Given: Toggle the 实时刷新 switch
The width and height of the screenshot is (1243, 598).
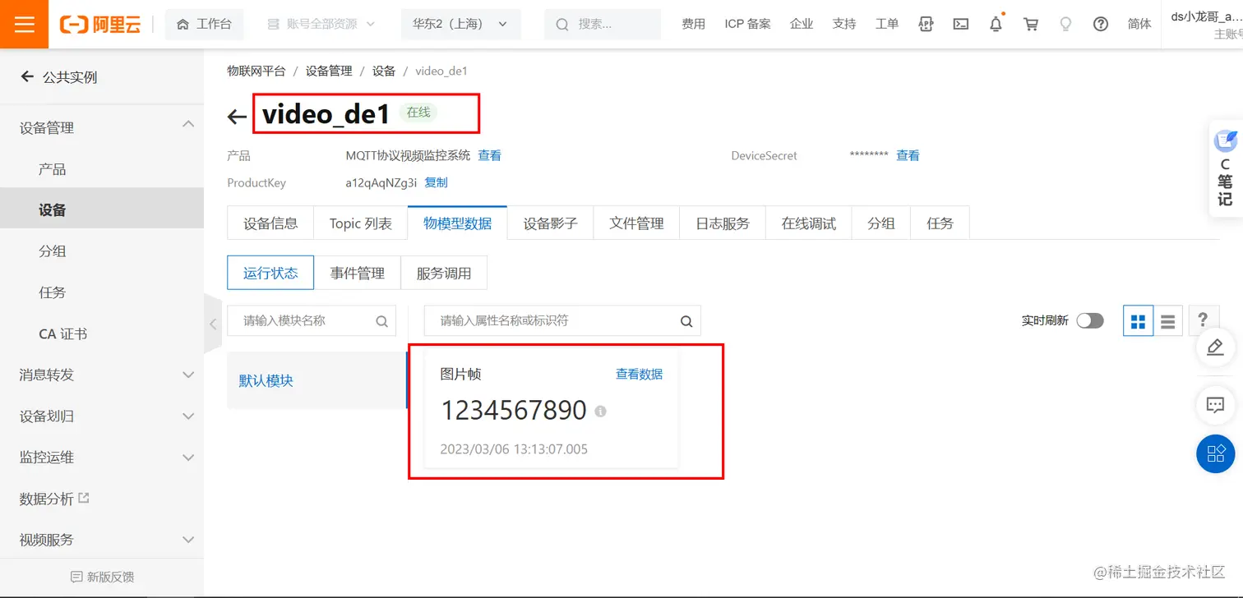Looking at the screenshot, I should point(1090,320).
